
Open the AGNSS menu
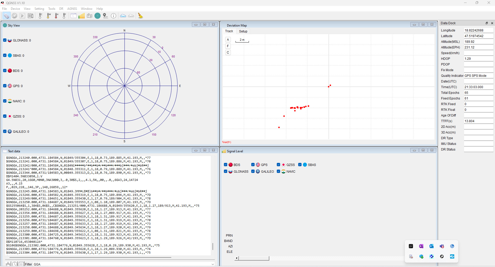(72, 9)
